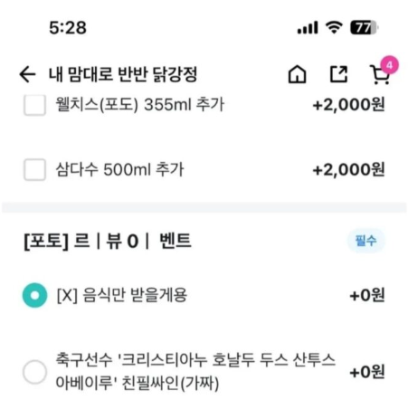Check the 웰치스(포도) 355ml 추가 checkbox
The image size is (408, 409).
(34, 105)
